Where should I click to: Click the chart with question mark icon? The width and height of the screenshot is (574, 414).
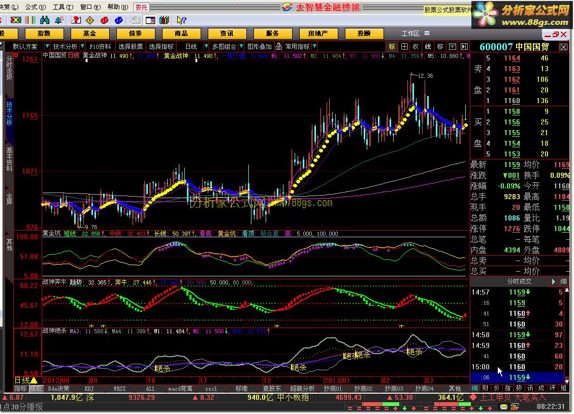[76, 20]
